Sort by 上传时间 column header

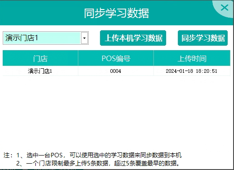tap(192, 58)
